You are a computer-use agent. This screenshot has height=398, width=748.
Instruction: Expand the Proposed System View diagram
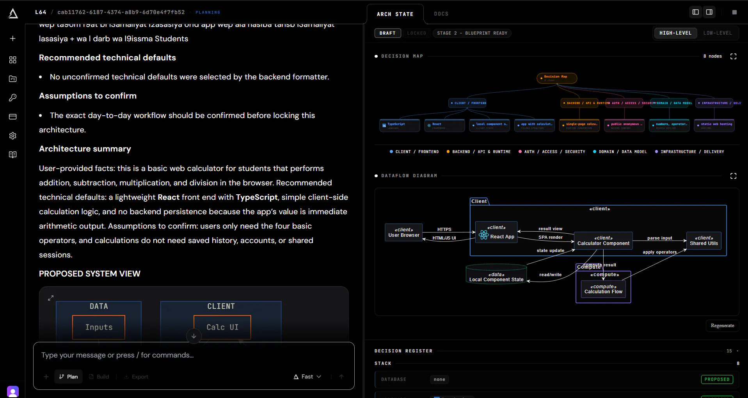[51, 298]
